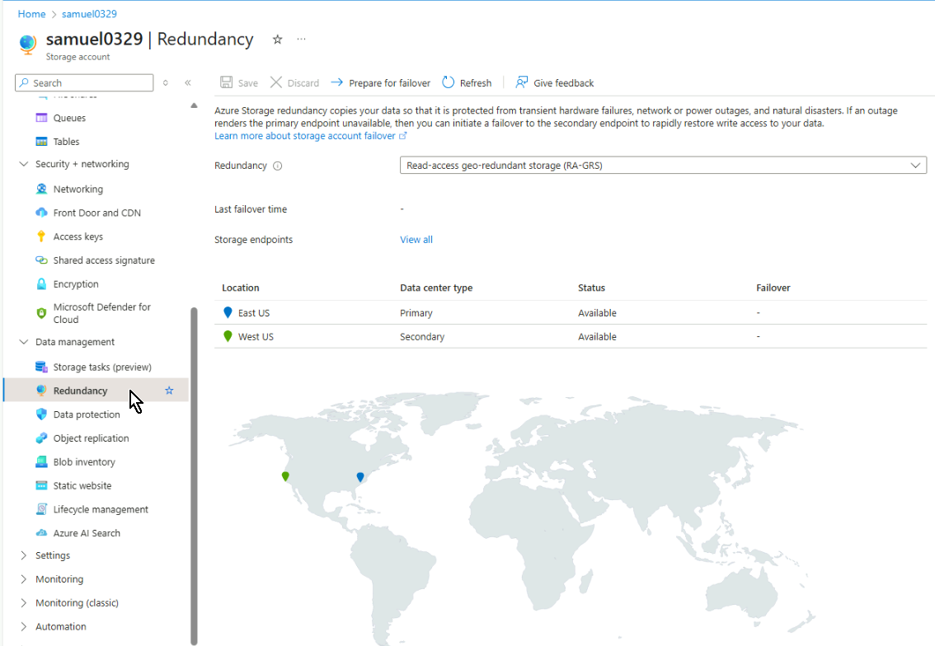Open the more options ellipsis in header
This screenshot has height=646, width=935.
pos(301,40)
